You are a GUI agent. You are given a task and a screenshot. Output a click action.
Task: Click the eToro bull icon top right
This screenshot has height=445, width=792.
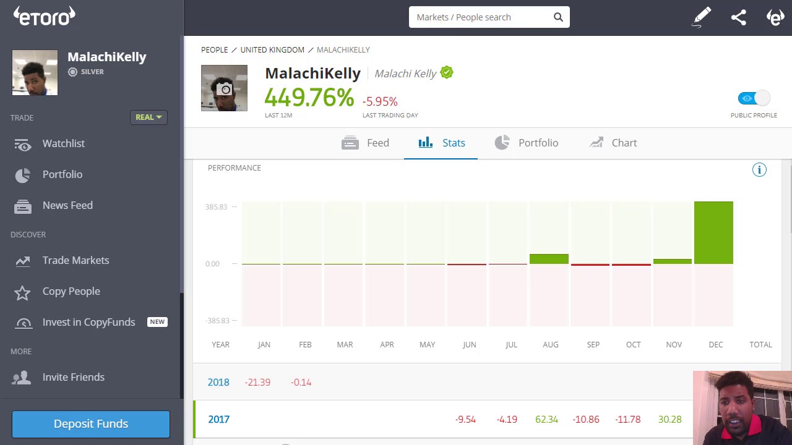click(775, 17)
